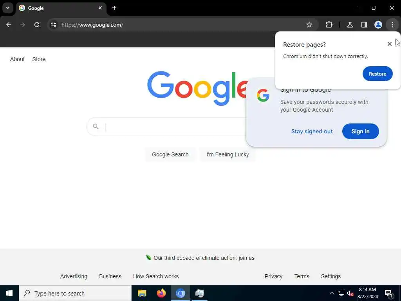Click the Sign in button

(360, 131)
